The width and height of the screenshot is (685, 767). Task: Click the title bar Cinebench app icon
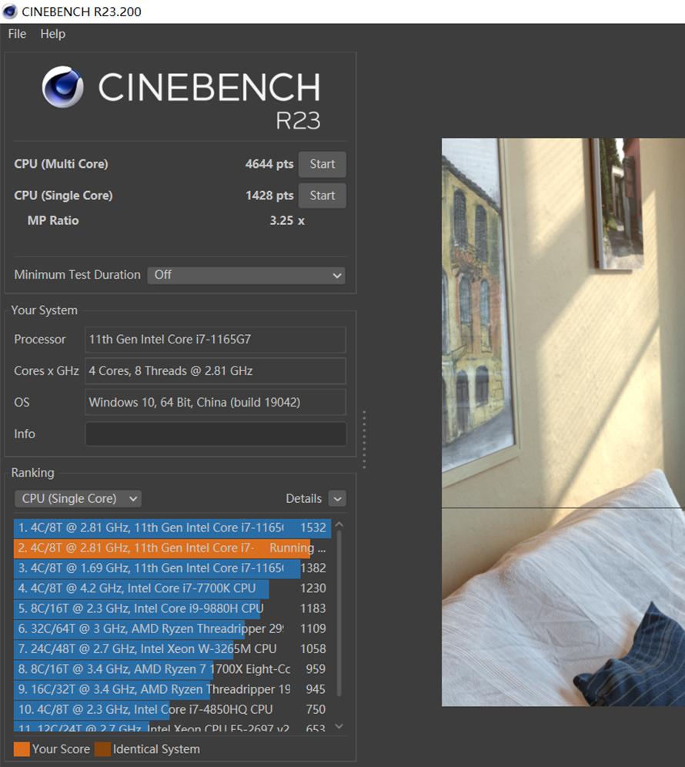[x=10, y=12]
